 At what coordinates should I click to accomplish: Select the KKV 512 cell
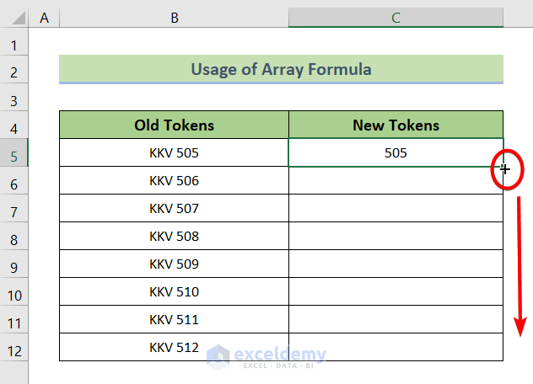tap(174, 348)
